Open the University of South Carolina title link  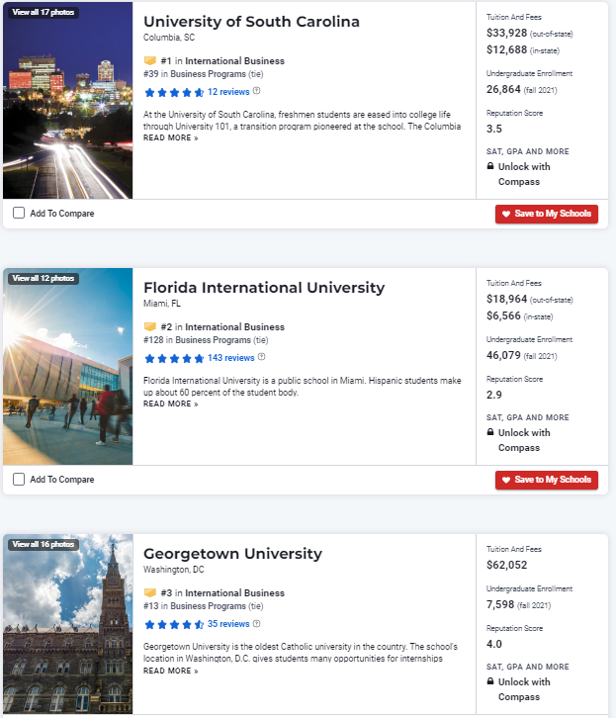click(251, 22)
